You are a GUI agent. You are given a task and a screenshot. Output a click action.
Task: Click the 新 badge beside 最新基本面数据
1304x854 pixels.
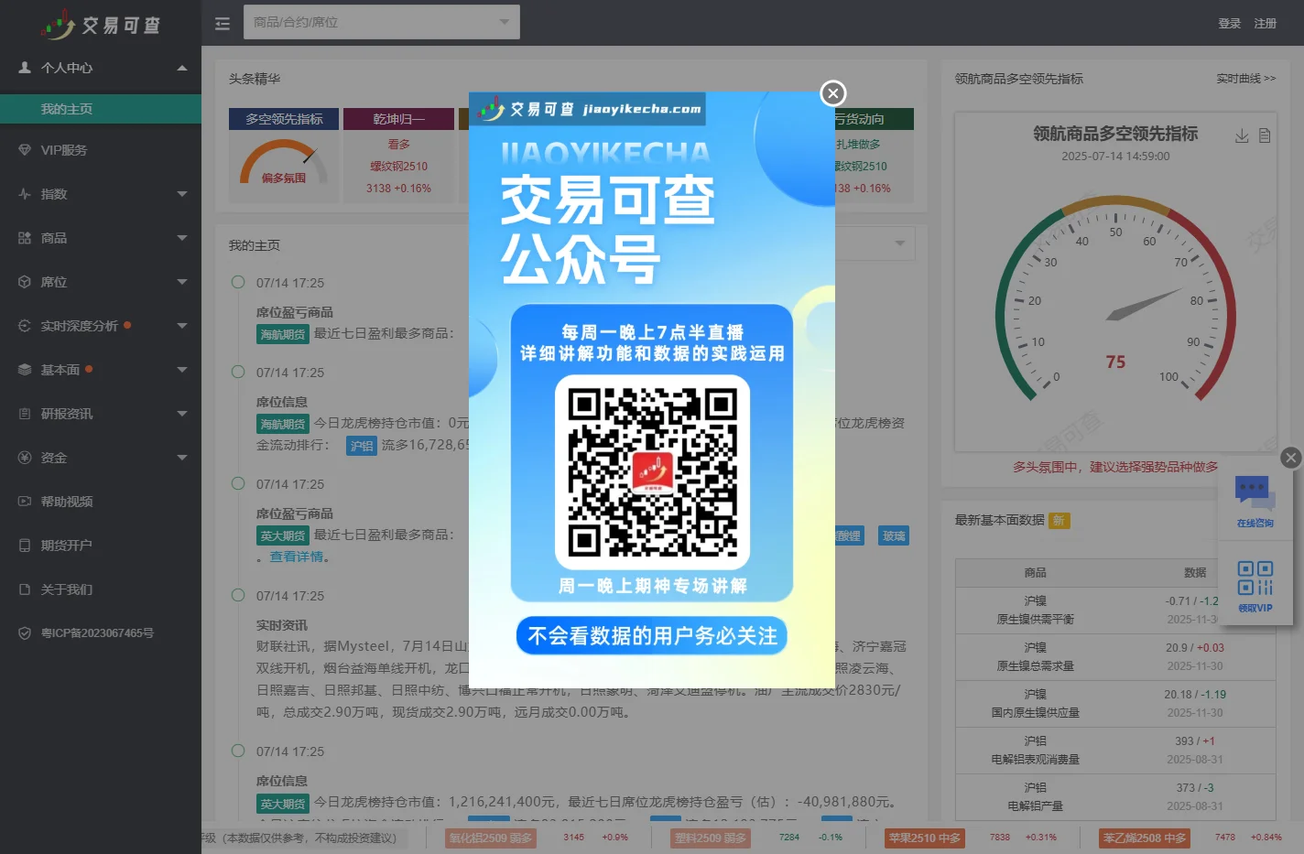[1059, 520]
